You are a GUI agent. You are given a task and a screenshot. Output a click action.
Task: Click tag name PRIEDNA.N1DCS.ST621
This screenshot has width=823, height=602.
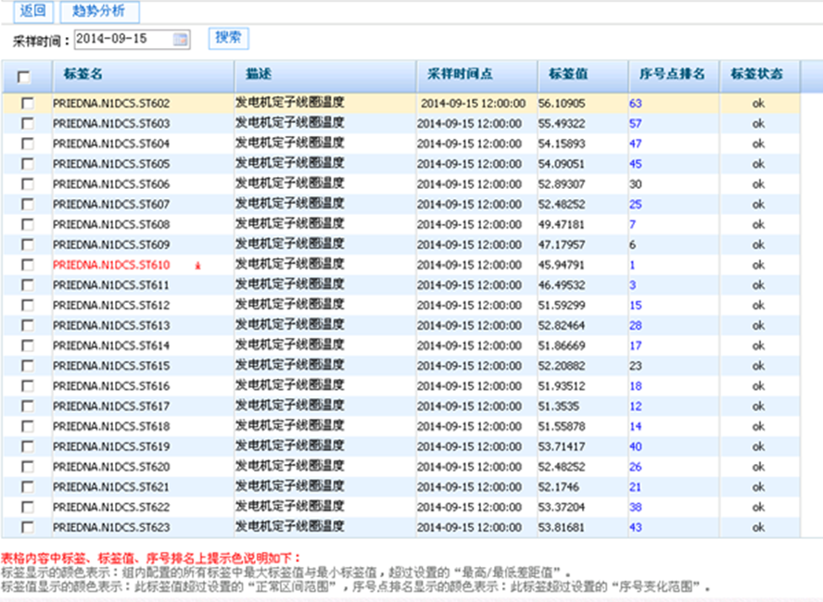point(111,487)
